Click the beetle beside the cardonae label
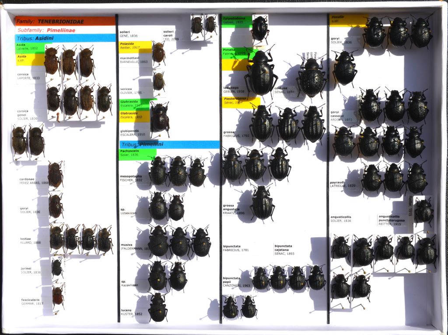 coord(55,174)
